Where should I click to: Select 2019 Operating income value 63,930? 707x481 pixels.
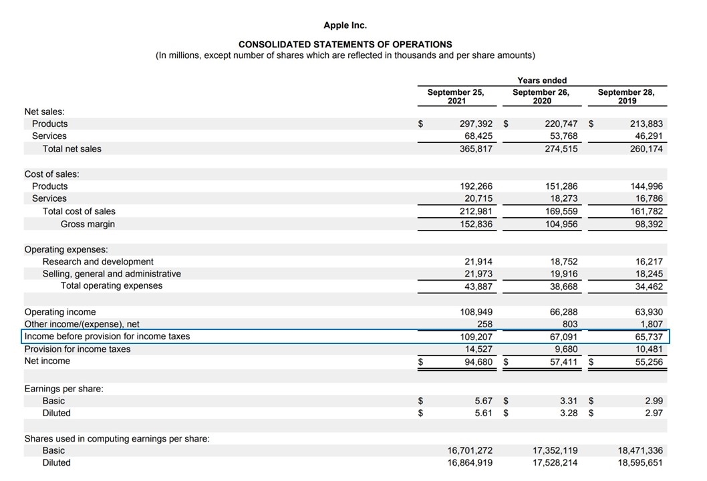pyautogui.click(x=649, y=312)
